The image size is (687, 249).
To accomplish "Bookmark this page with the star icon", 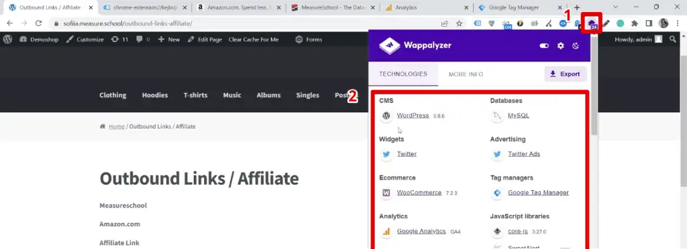I will coord(459,23).
